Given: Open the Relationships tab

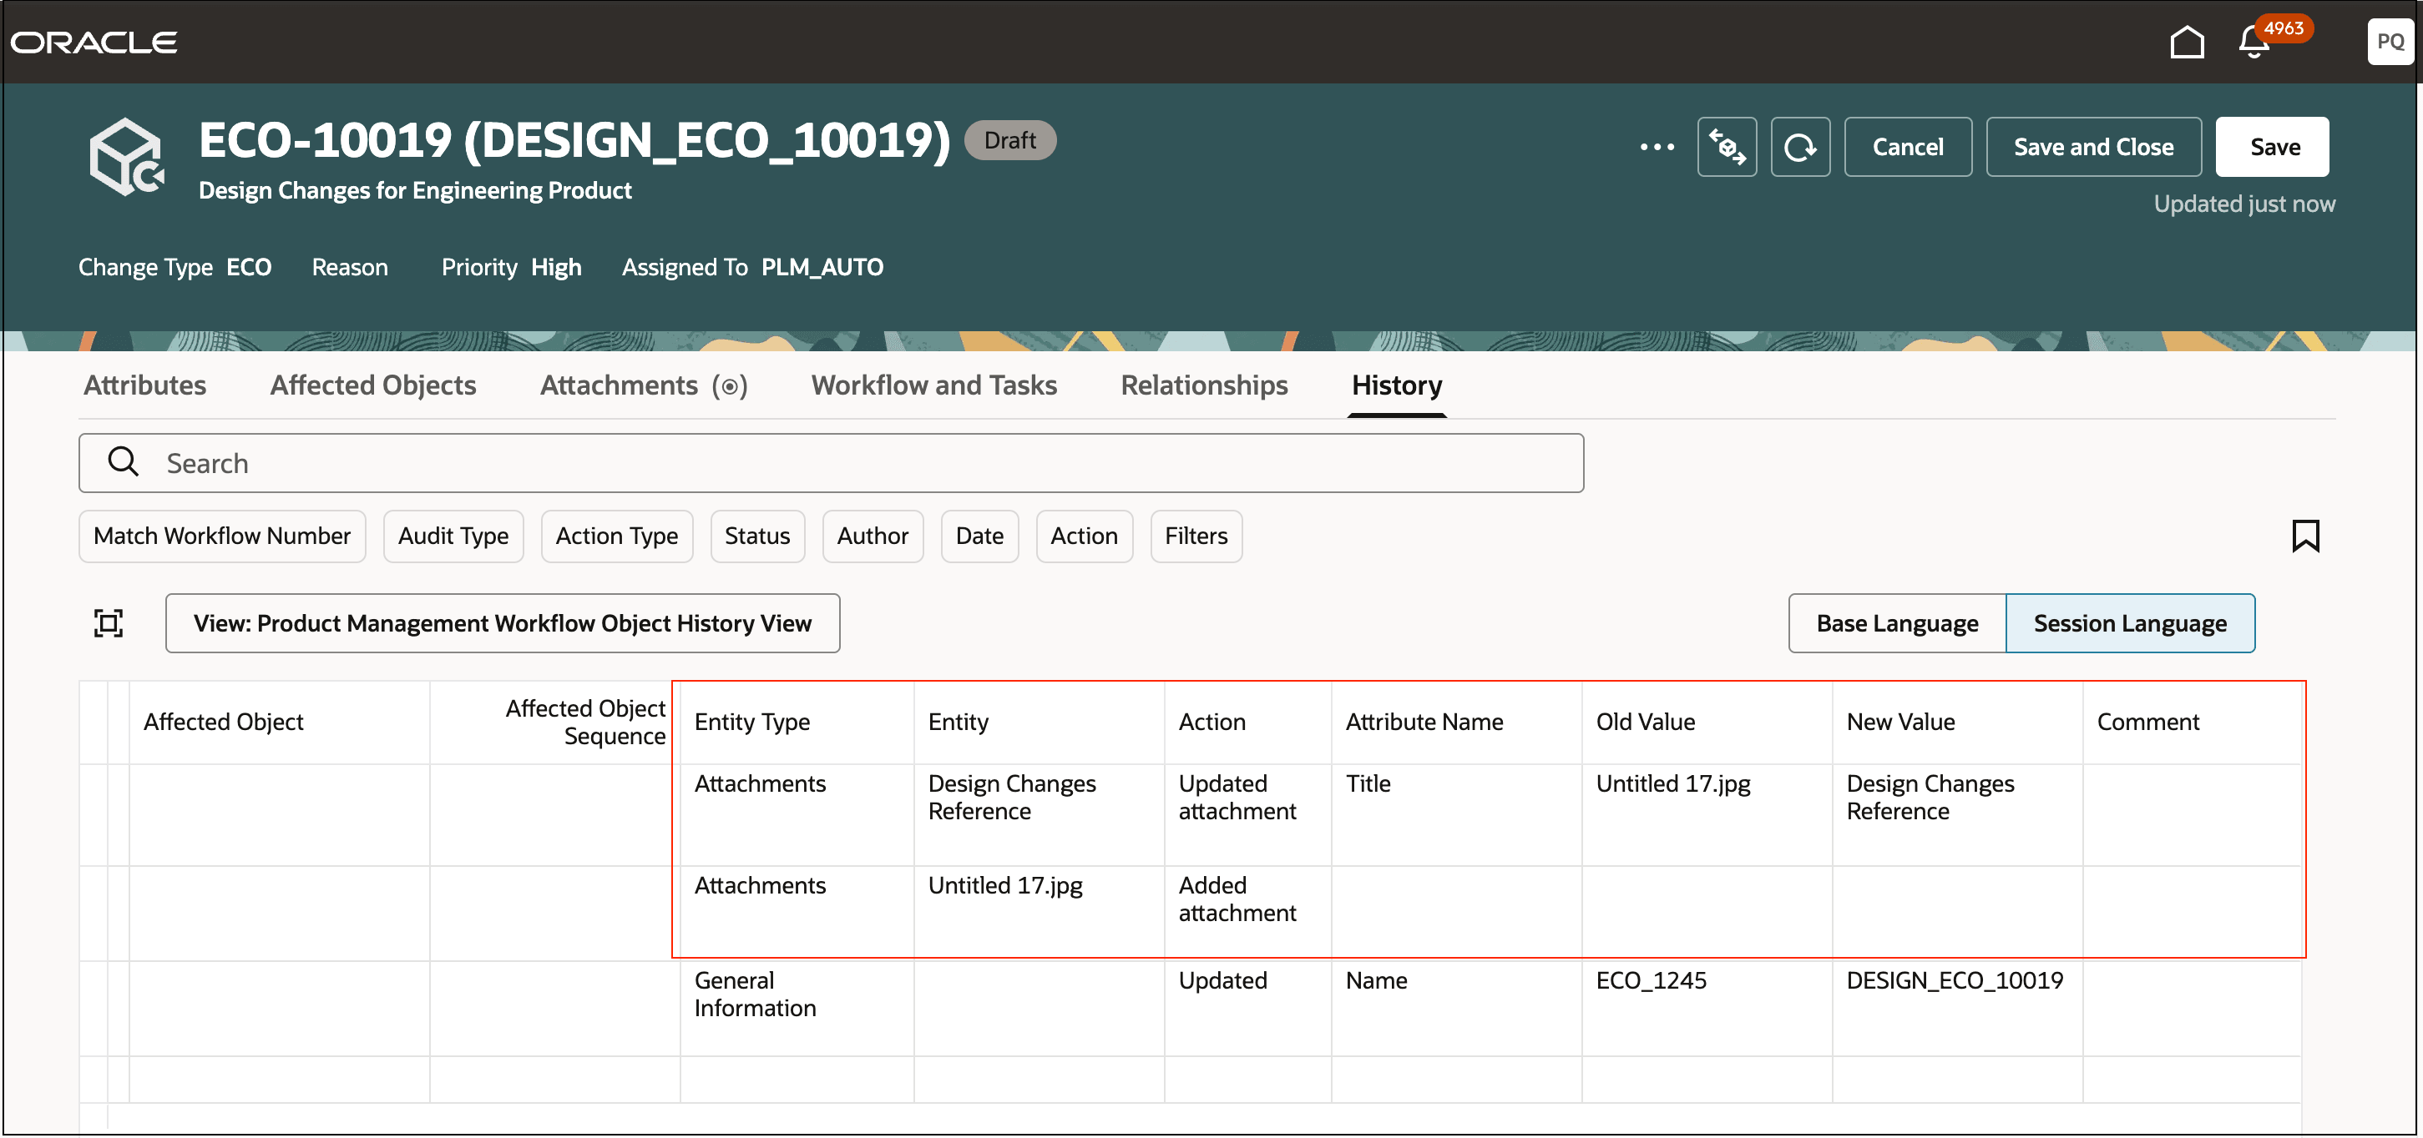Looking at the screenshot, I should [x=1204, y=385].
